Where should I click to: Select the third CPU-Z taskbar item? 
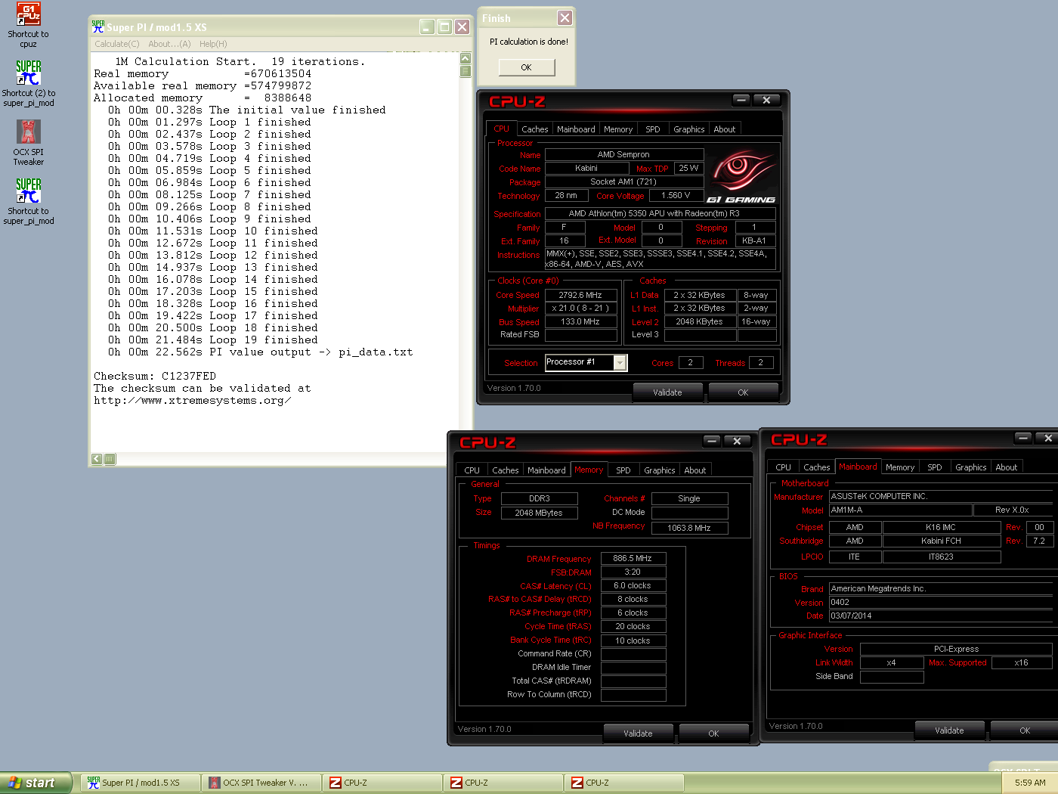tap(623, 783)
